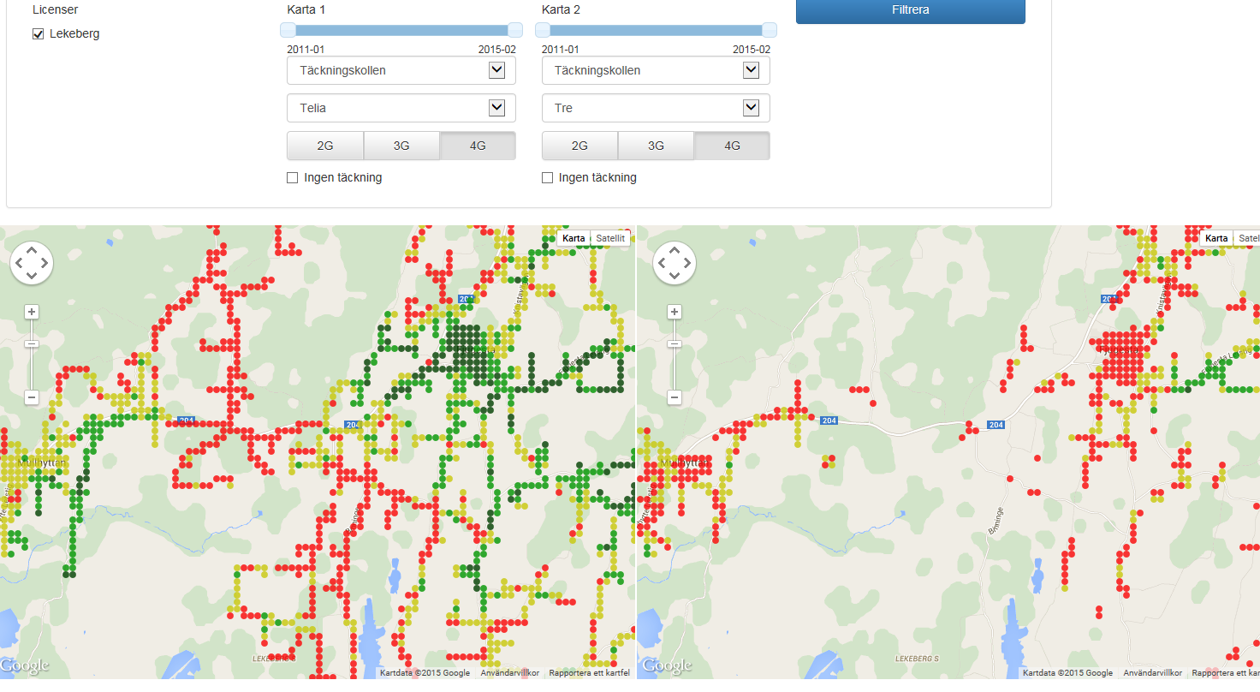This screenshot has height=692, width=1260.
Task: Click LEKEBERG S label on Tre map
Action: pyautogui.click(x=918, y=659)
